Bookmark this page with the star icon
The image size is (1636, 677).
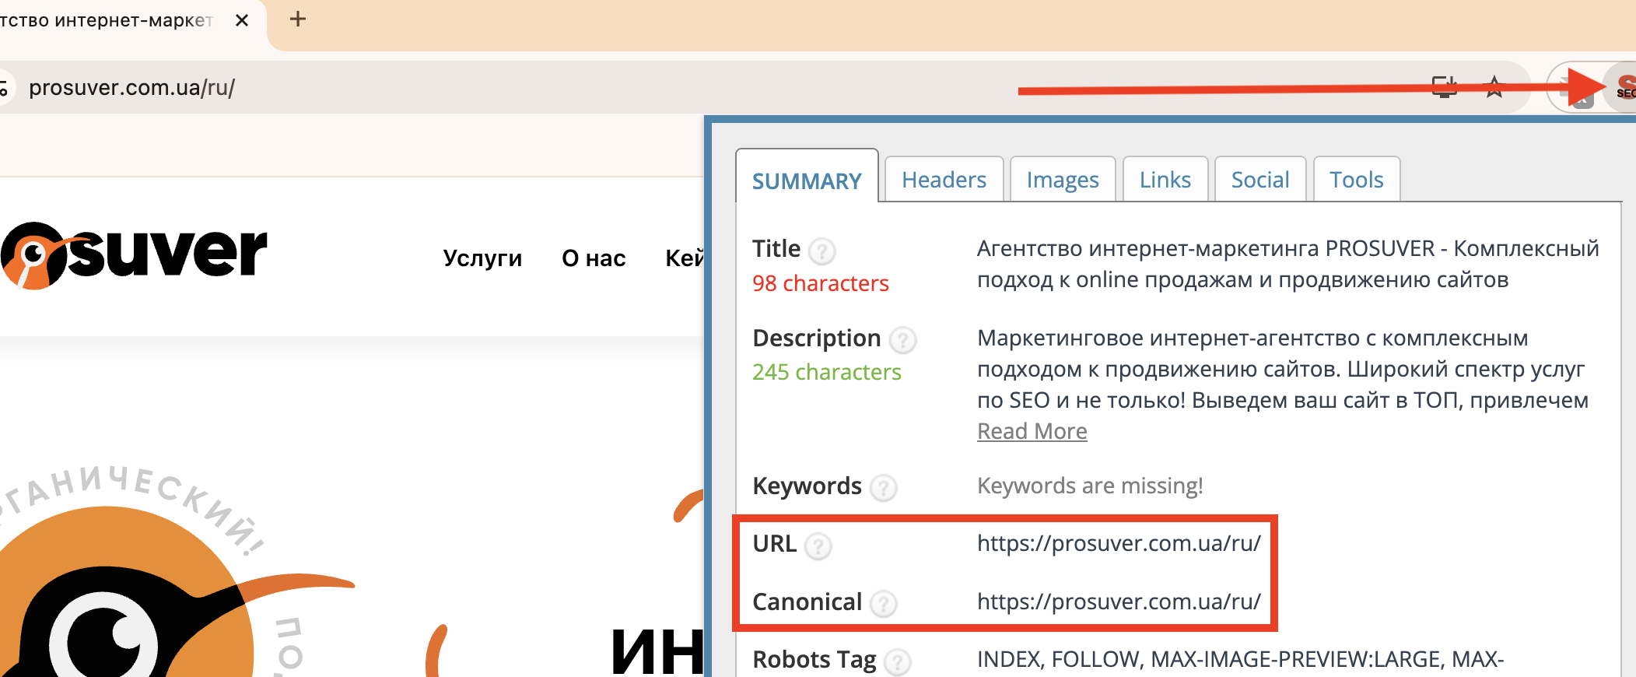[1494, 87]
